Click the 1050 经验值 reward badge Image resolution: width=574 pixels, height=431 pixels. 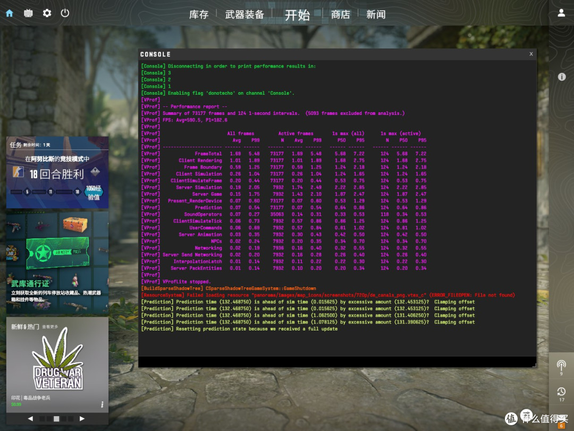tap(94, 193)
